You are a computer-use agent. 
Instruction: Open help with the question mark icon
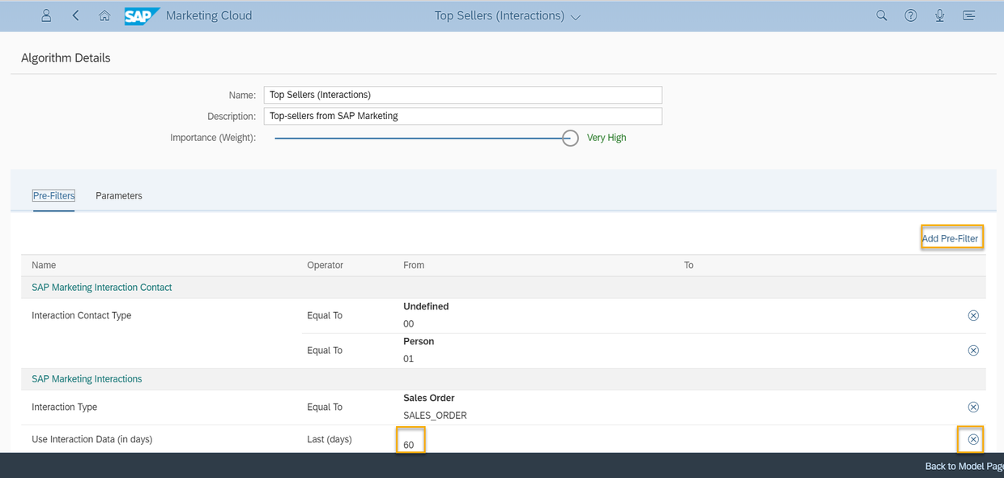(x=911, y=15)
